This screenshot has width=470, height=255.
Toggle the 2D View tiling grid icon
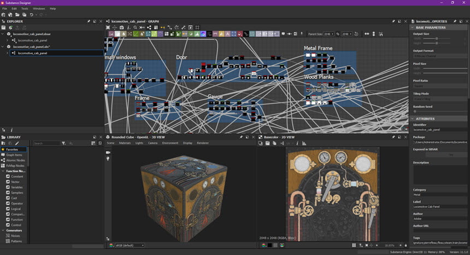coord(354,245)
